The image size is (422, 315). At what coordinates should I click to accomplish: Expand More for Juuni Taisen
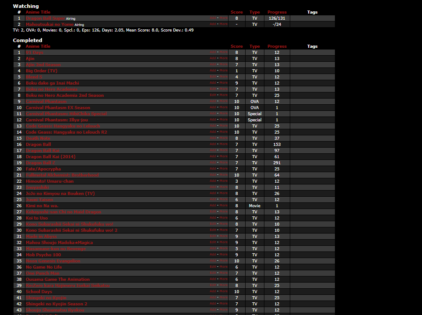coord(223,199)
